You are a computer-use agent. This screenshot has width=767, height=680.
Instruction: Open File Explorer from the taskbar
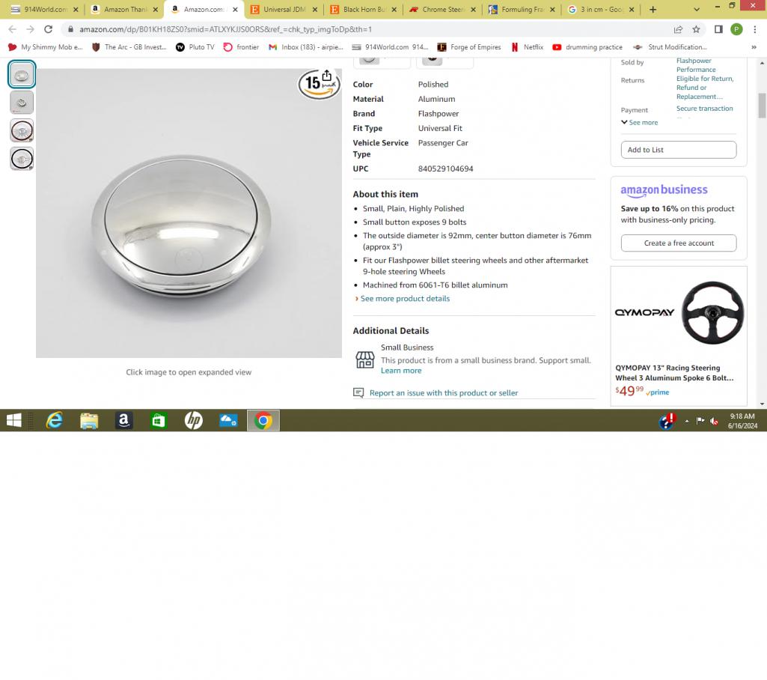89,420
